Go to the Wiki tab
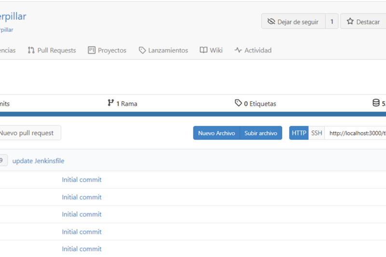The width and height of the screenshot is (386, 257). pyautogui.click(x=211, y=50)
